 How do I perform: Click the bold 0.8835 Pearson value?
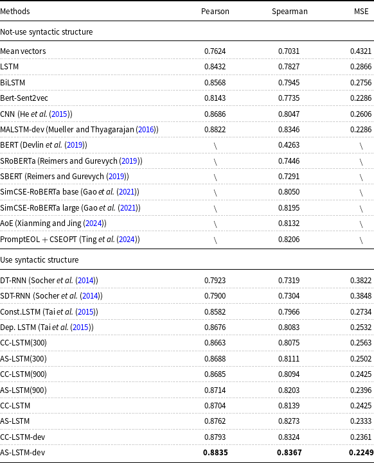tap(215, 452)
